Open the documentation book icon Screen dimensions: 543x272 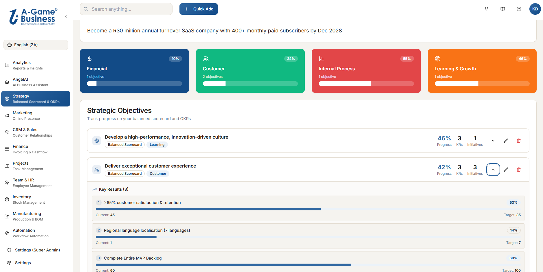503,9
